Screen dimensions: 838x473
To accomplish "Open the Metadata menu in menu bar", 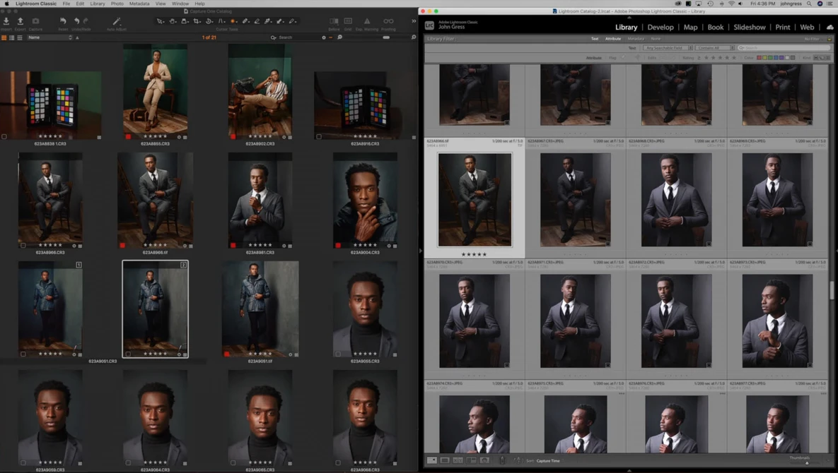I will (x=139, y=4).
